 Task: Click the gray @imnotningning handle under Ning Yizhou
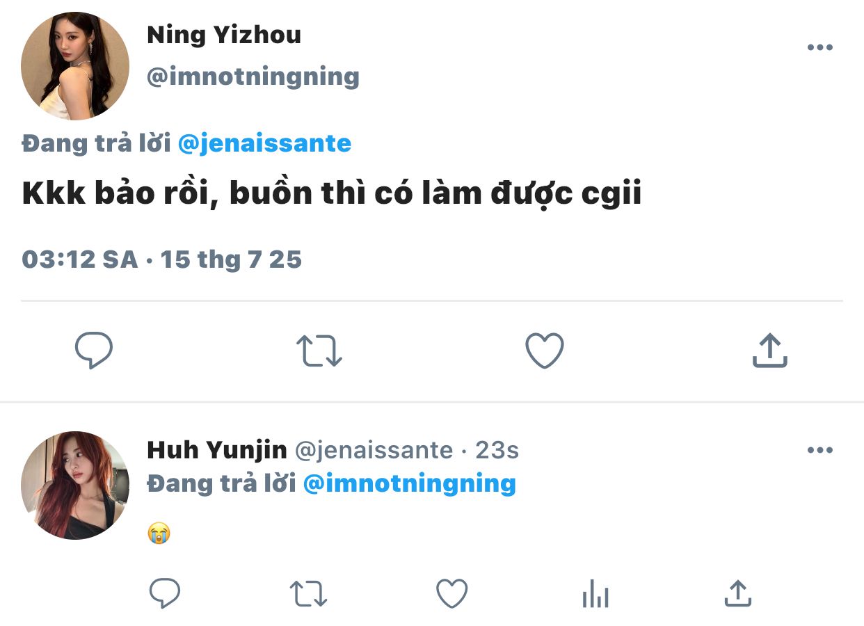coord(253,77)
